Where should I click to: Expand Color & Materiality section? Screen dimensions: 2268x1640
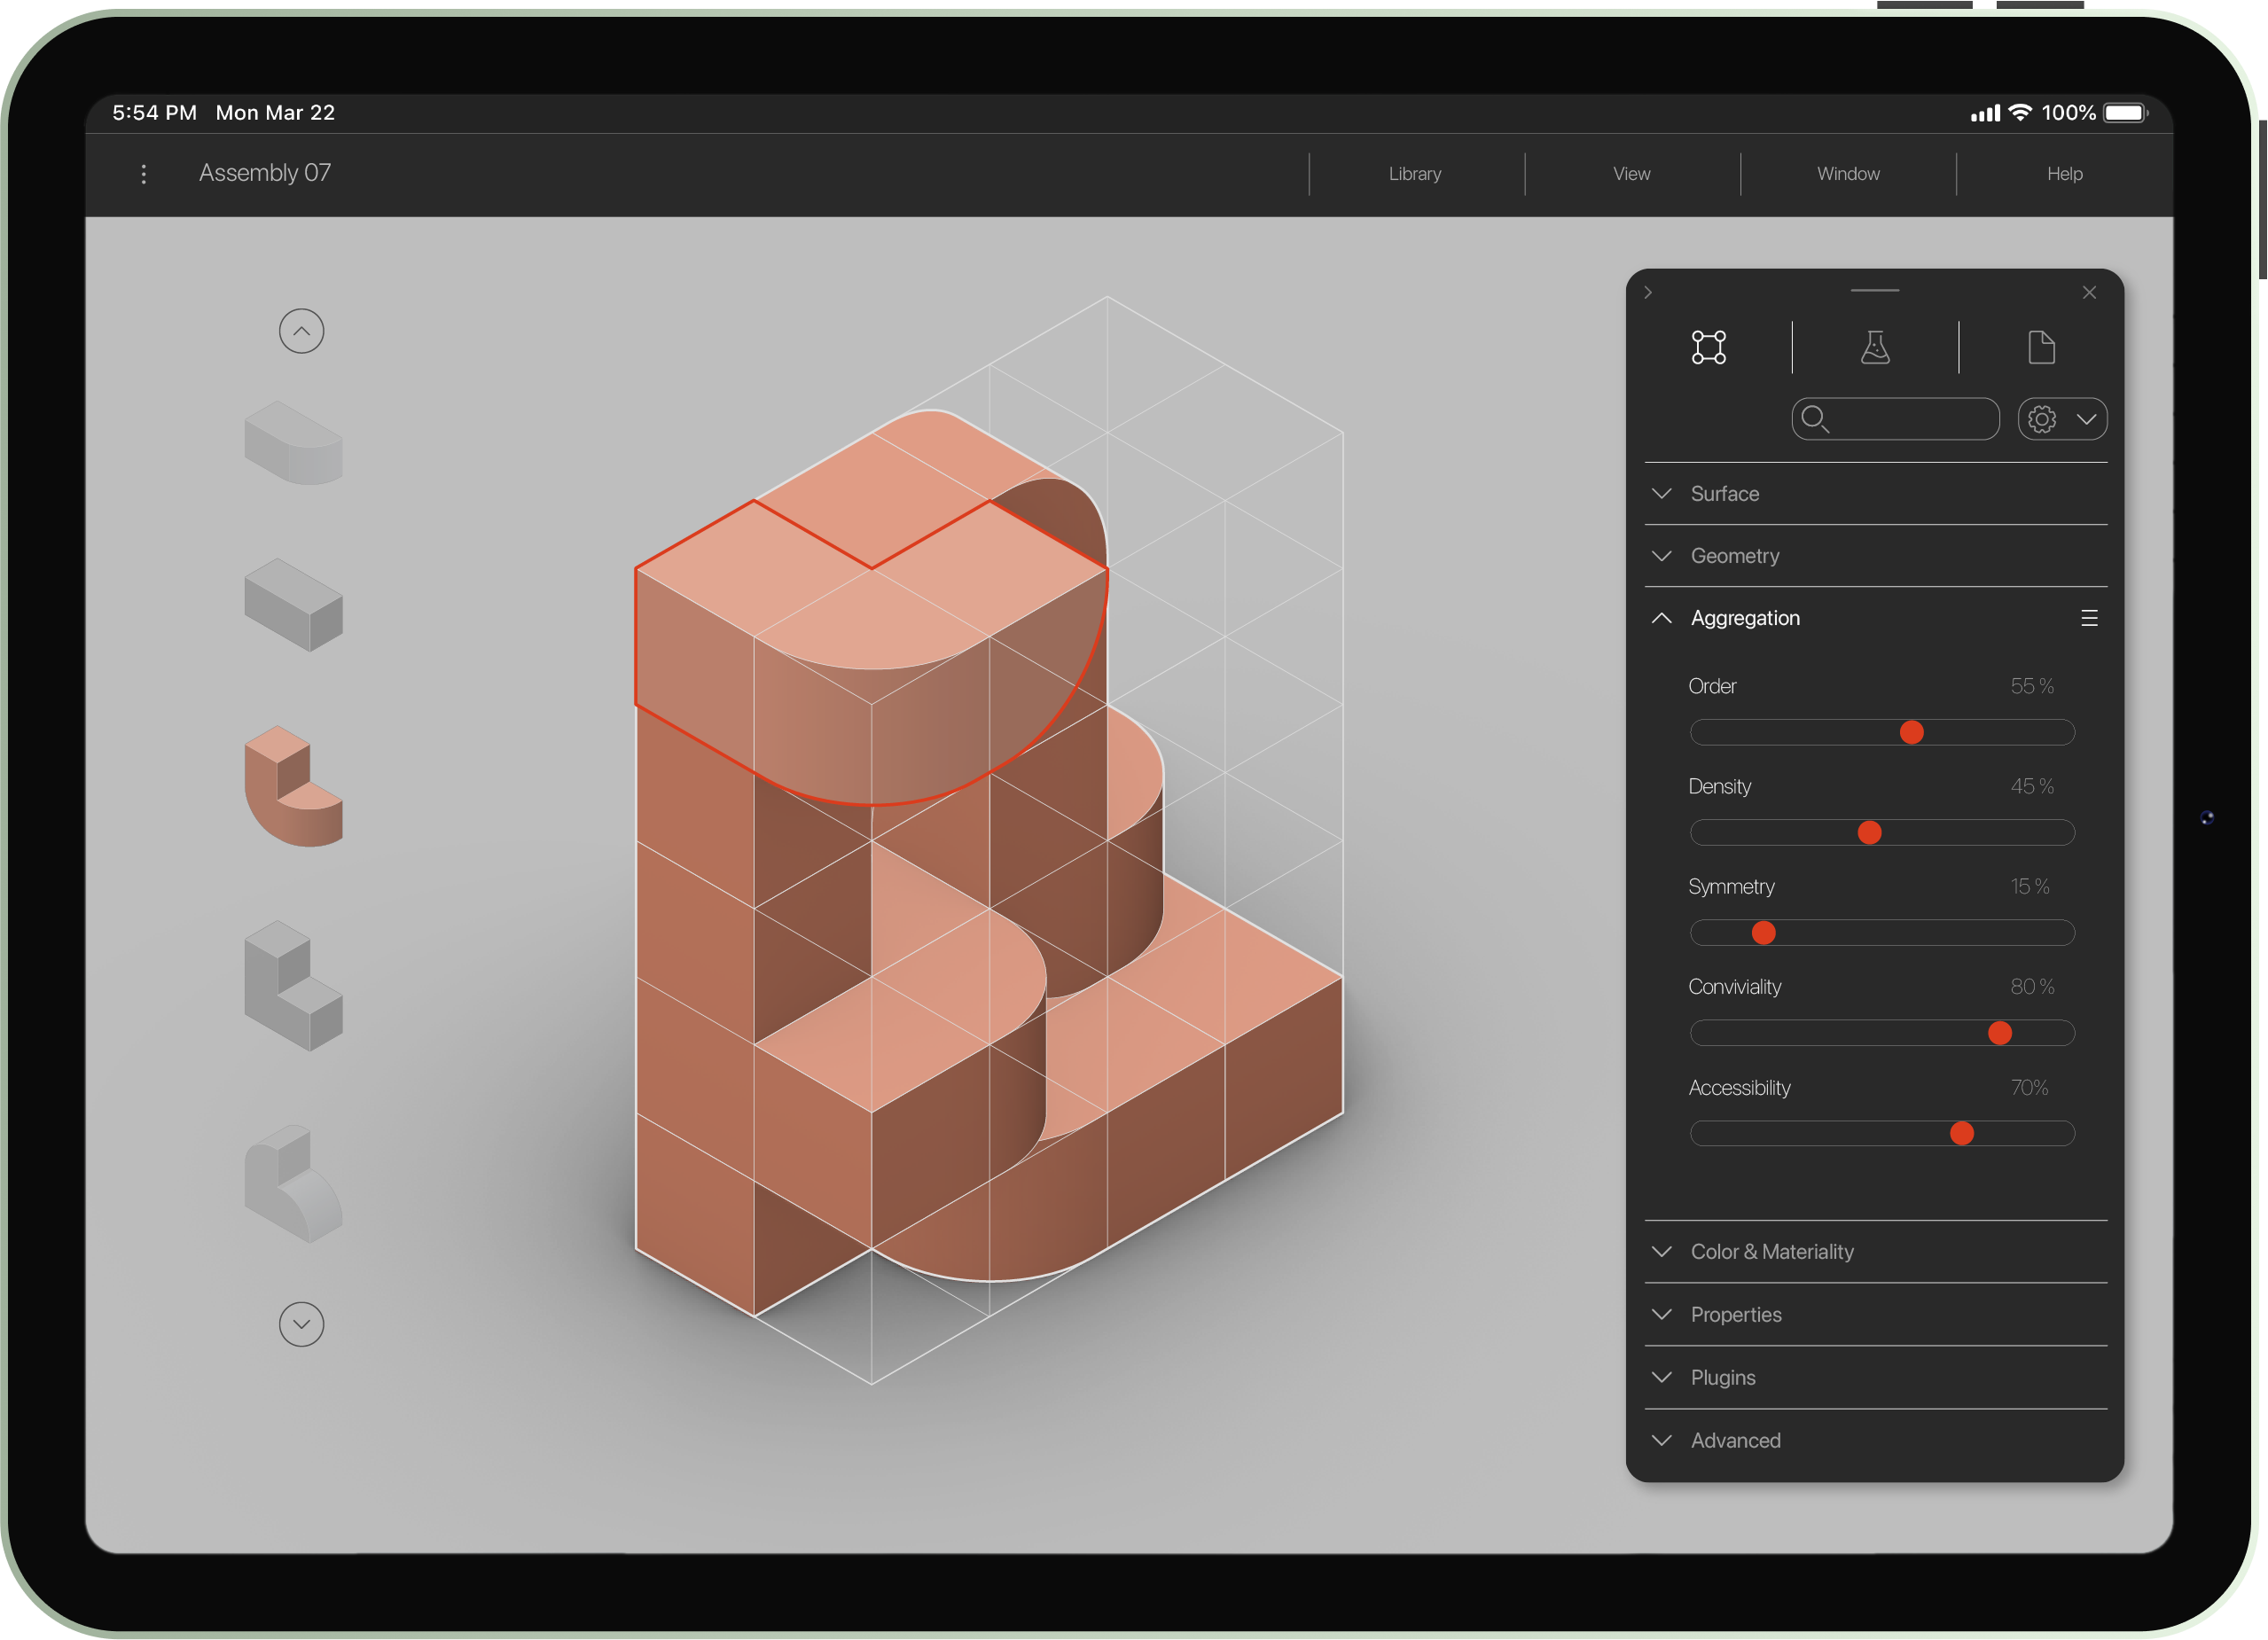1771,1251
